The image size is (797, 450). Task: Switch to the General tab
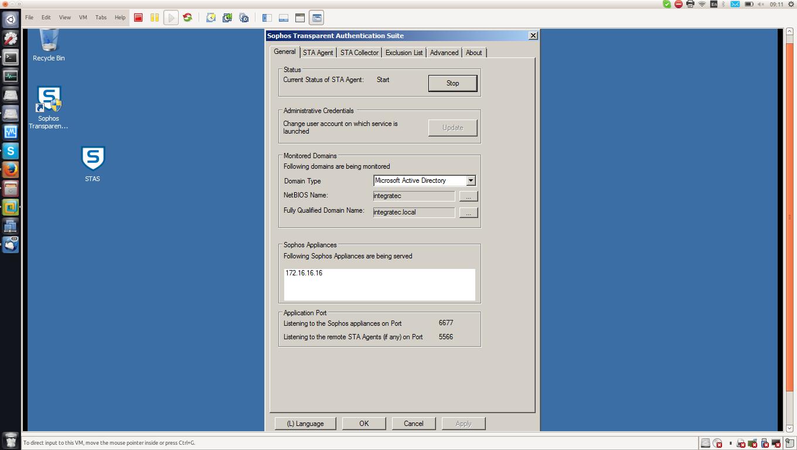click(285, 52)
